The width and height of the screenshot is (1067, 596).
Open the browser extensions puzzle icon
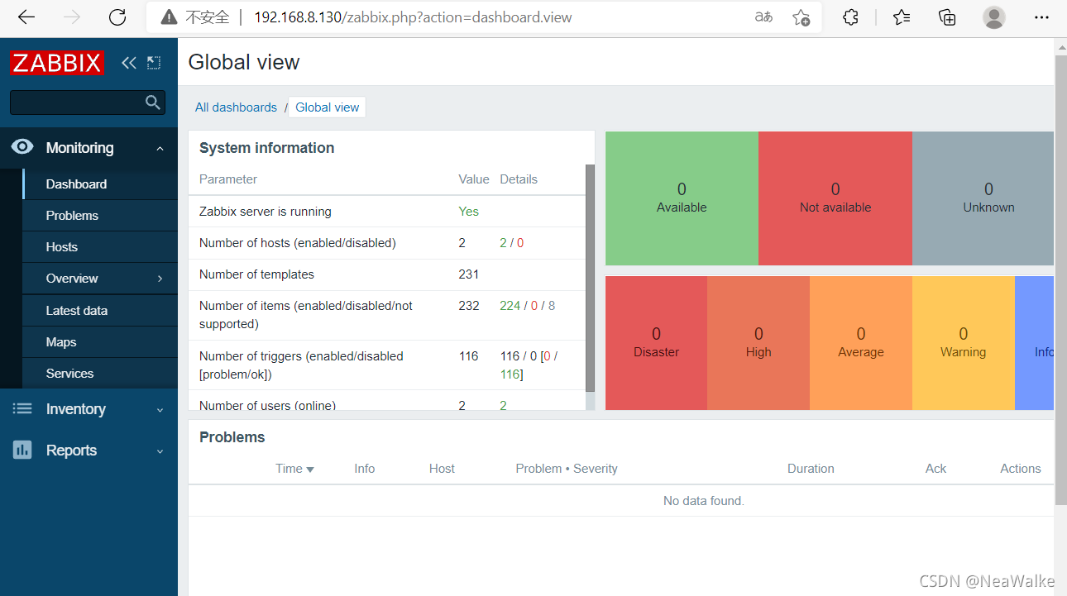pos(850,17)
